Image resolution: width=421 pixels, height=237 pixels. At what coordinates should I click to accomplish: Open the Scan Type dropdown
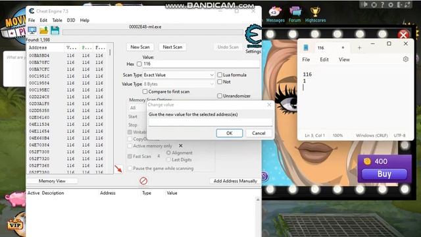(x=179, y=75)
